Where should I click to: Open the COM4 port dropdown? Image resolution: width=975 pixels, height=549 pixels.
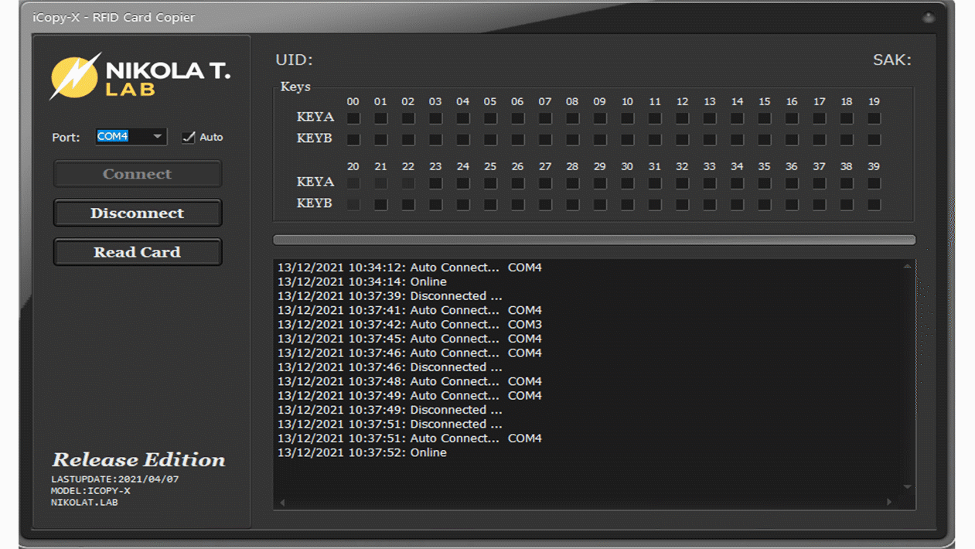point(157,137)
